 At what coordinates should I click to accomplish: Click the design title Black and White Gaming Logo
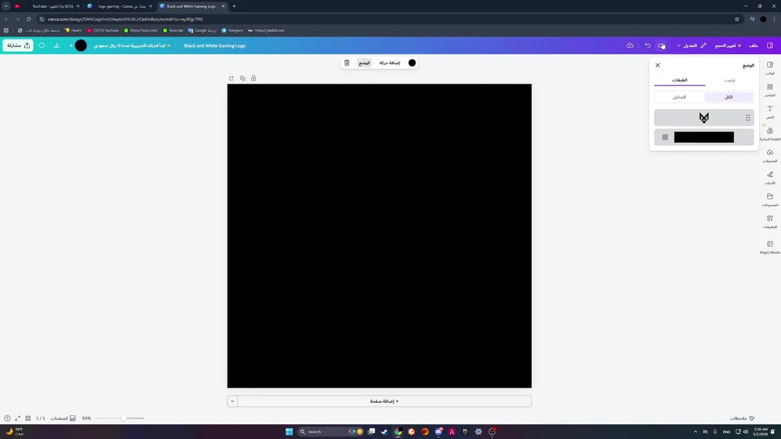[x=215, y=46]
